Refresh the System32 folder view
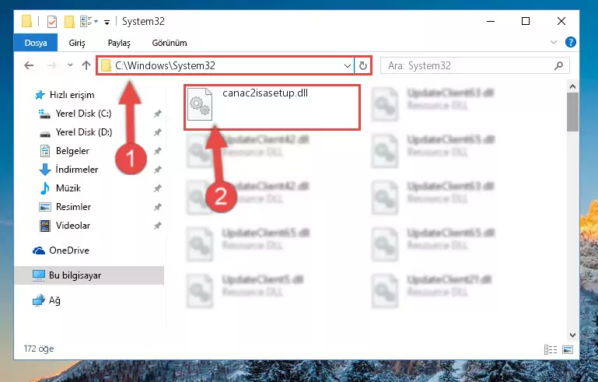Image resolution: width=598 pixels, height=382 pixels. click(362, 65)
